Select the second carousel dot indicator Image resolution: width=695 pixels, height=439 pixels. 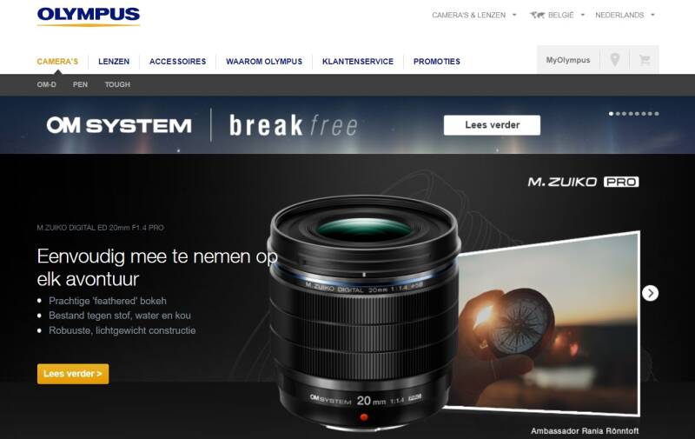618,114
